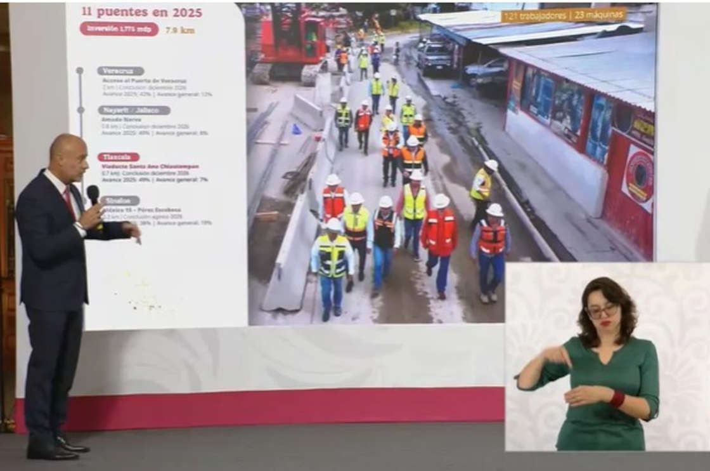Screen dimensions: 710x471
Task: Open the 'Acceso al Puerto de Veracruz' project entry
Action: (x=145, y=81)
